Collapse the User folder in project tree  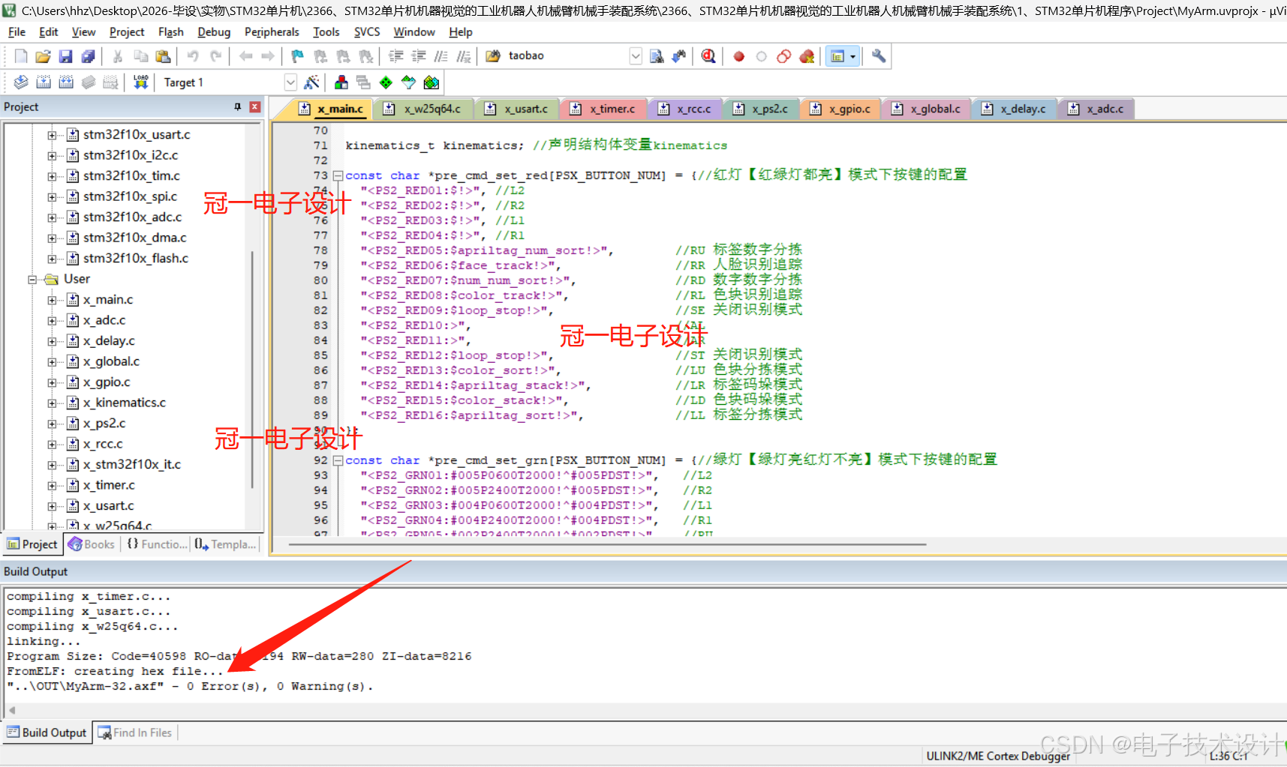tap(32, 280)
